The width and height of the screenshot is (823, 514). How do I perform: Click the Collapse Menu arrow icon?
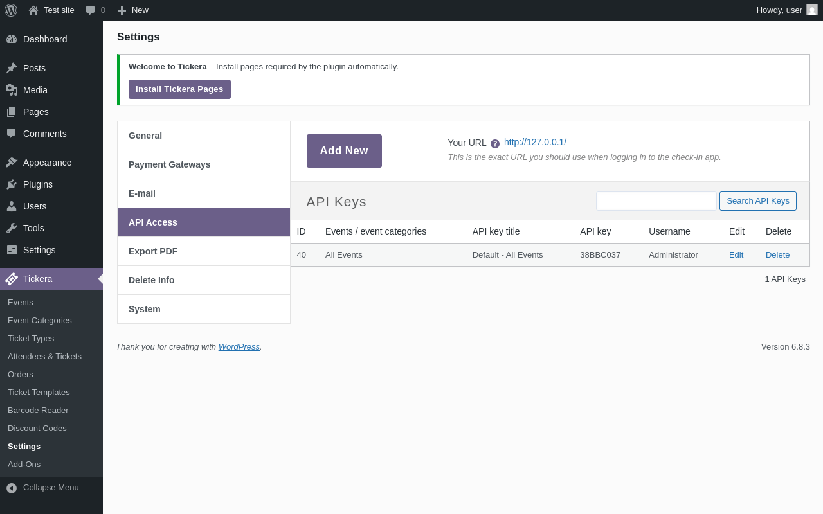[12, 488]
